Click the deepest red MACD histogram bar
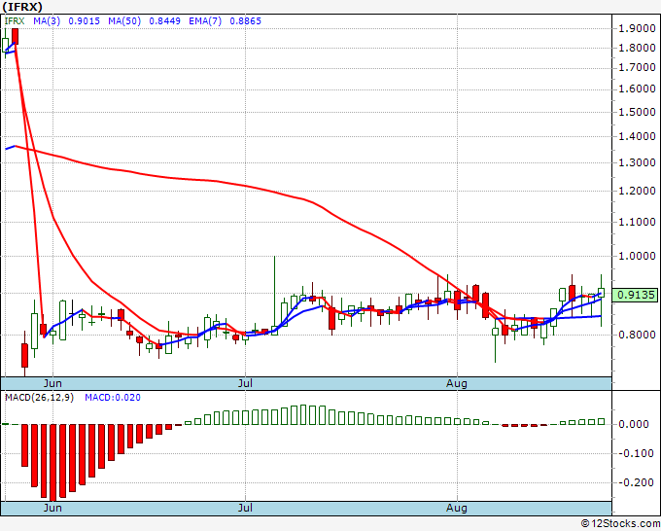The height and width of the screenshot is (531, 661). coord(53,463)
